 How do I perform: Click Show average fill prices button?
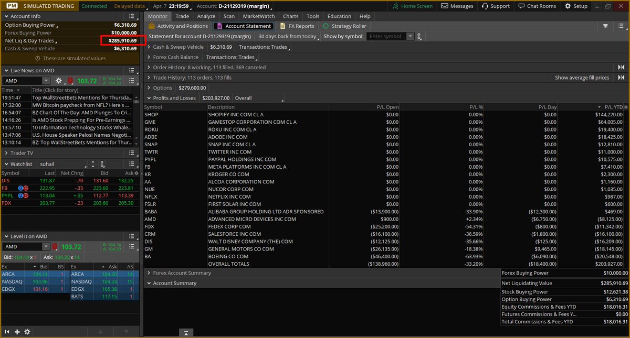(582, 78)
